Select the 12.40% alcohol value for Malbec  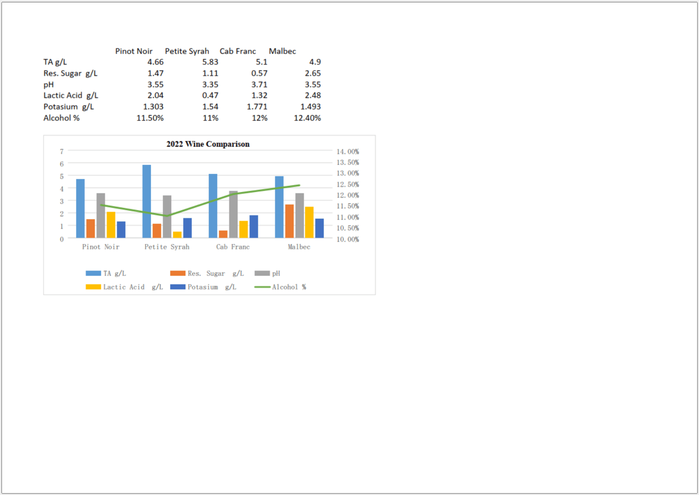tap(308, 118)
